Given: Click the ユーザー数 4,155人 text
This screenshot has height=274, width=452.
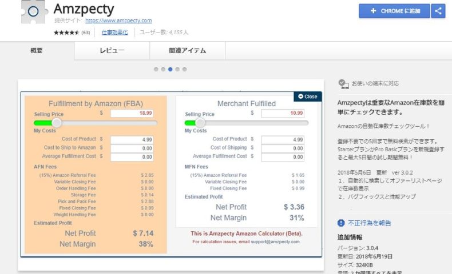Looking at the screenshot, I should pos(164,32).
